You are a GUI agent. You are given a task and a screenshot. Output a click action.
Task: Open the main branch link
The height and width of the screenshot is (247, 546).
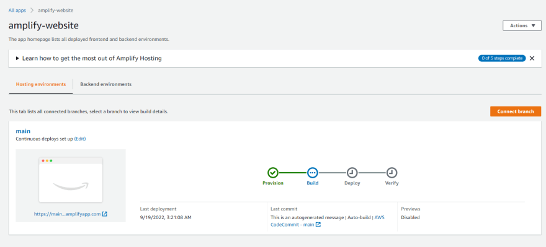[x=23, y=131]
